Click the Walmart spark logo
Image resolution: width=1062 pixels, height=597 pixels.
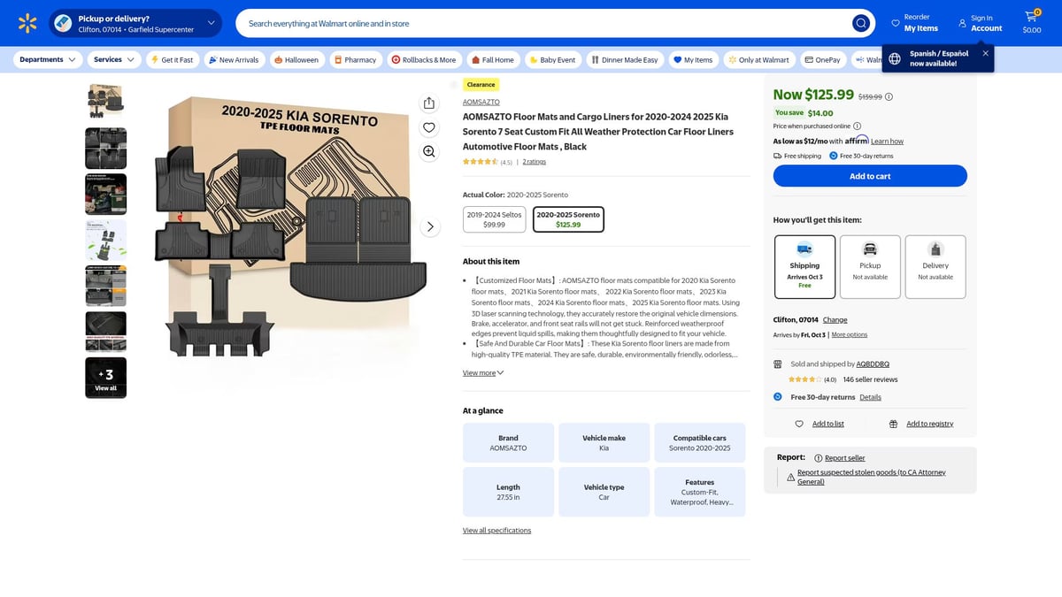[x=27, y=23]
